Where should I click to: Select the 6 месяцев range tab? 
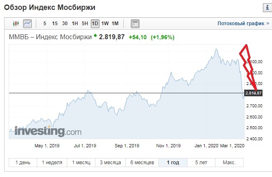pos(141,163)
